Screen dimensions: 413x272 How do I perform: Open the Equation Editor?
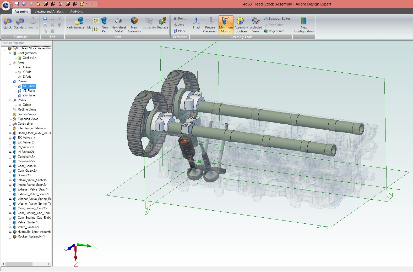tap(277, 19)
